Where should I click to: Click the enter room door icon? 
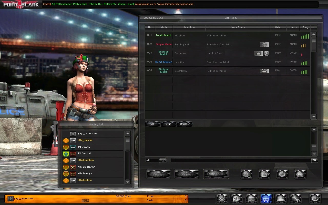(264, 174)
